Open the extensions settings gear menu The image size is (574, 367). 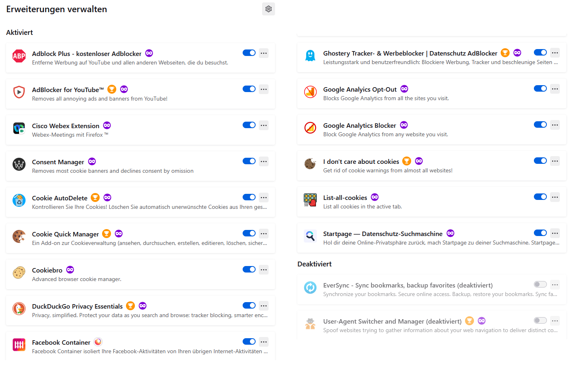268,9
